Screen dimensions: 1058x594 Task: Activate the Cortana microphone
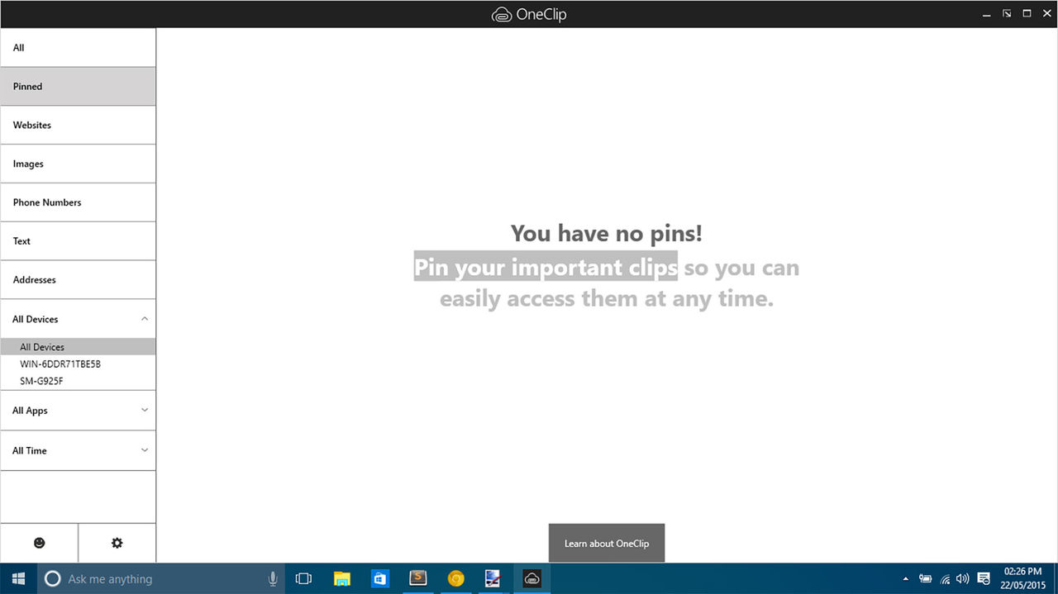coord(273,579)
